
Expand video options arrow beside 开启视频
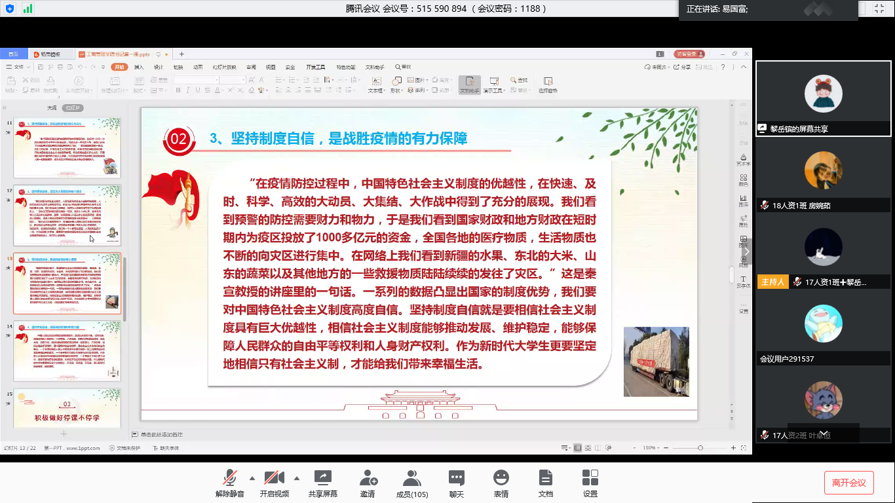[297, 477]
